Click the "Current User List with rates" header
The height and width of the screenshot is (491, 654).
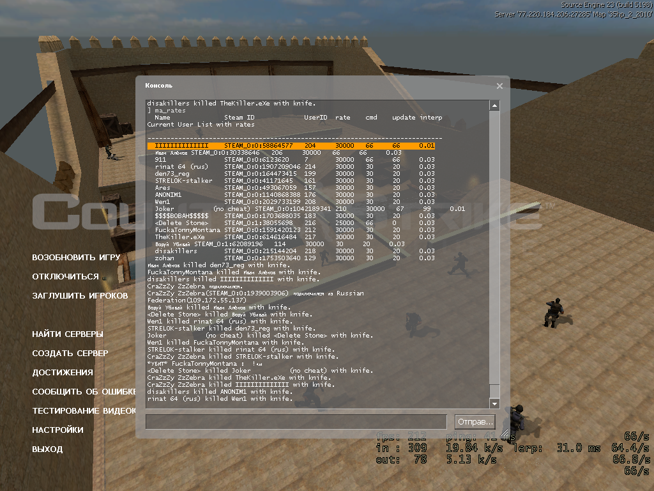click(x=201, y=125)
